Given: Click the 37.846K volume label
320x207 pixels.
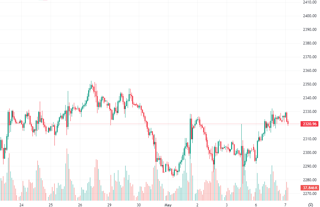Looking at the screenshot, I should click(309, 188).
